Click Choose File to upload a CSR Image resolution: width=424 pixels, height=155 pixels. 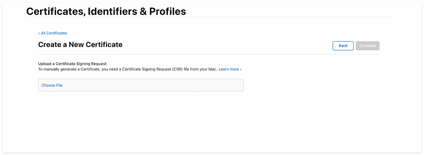(52, 85)
